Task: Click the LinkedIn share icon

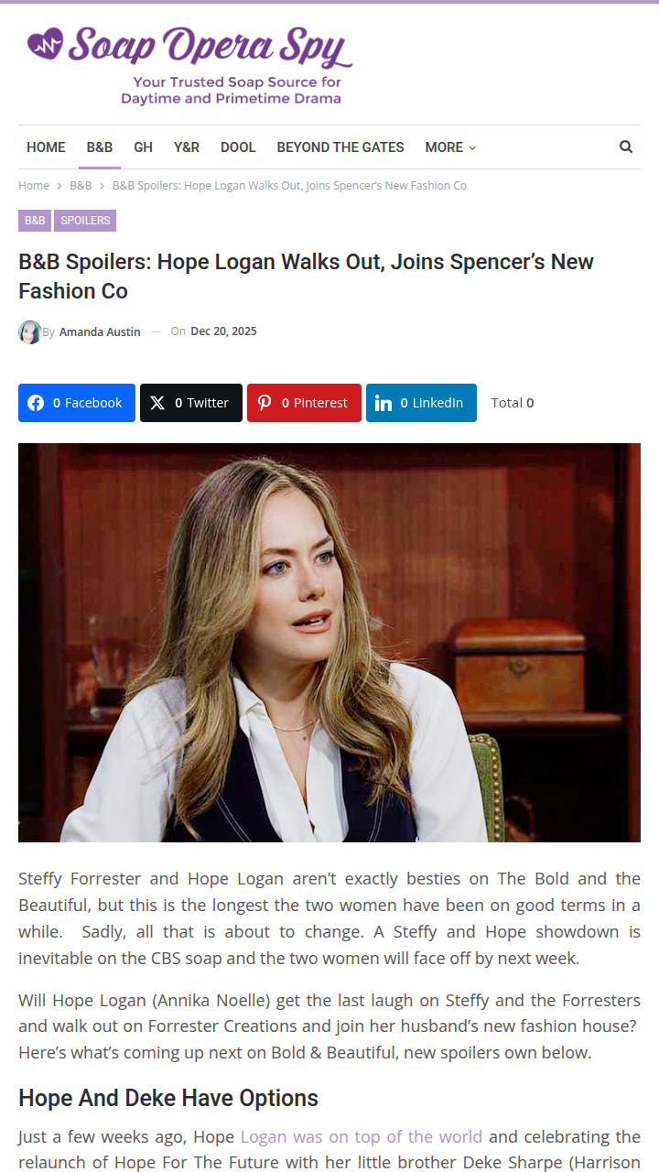Action: click(384, 403)
